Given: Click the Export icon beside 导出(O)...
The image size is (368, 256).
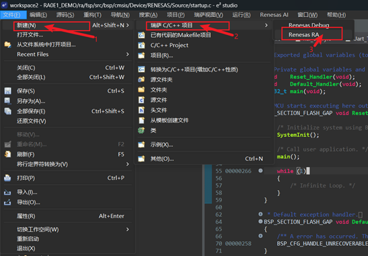Looking at the screenshot, I should [7, 202].
